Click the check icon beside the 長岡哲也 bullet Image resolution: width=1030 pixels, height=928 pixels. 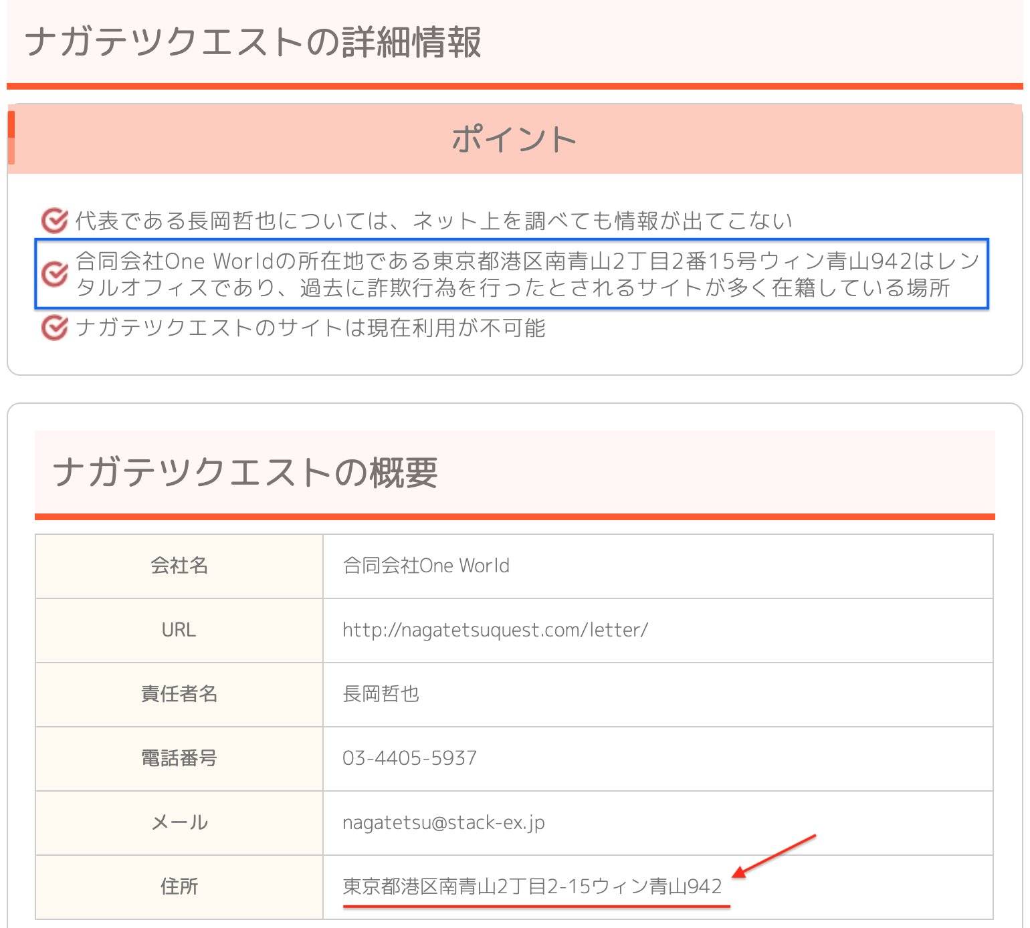[x=54, y=220]
